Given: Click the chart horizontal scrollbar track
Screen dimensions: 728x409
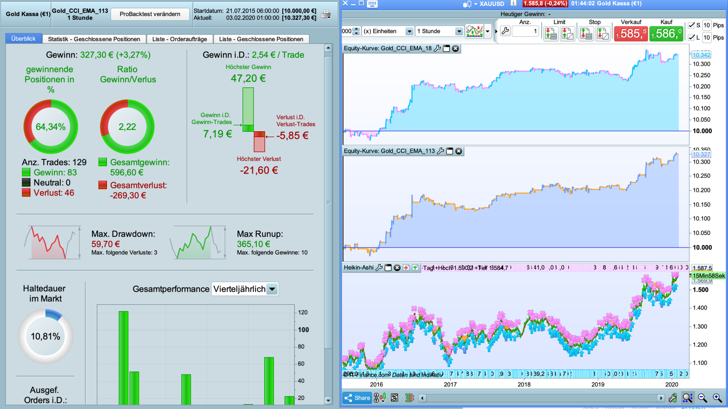Looking at the screenshot, I should [x=540, y=398].
